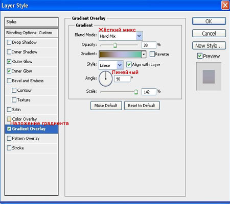The height and width of the screenshot is (204, 230).
Task: Click the Make Default button
Action: [106, 106]
